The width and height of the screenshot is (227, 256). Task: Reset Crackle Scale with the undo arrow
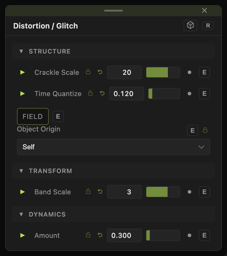point(100,72)
